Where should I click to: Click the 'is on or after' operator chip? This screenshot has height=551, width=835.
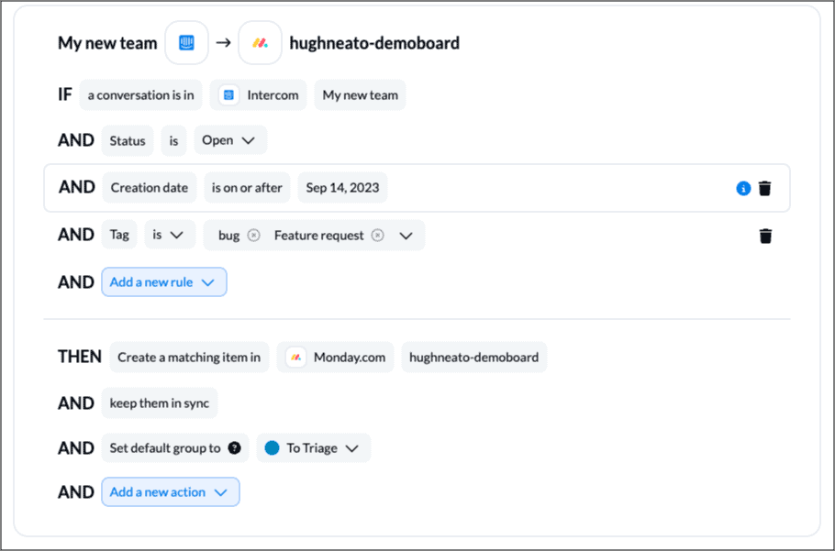247,187
